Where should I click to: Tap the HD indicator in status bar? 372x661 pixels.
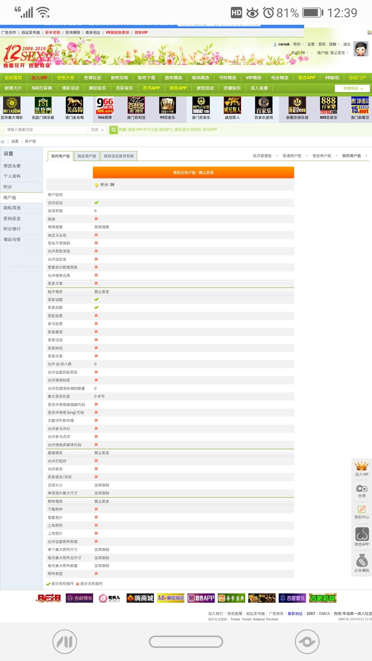click(x=236, y=13)
